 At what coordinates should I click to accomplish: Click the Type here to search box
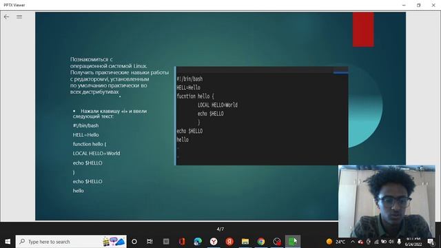tap(71, 242)
